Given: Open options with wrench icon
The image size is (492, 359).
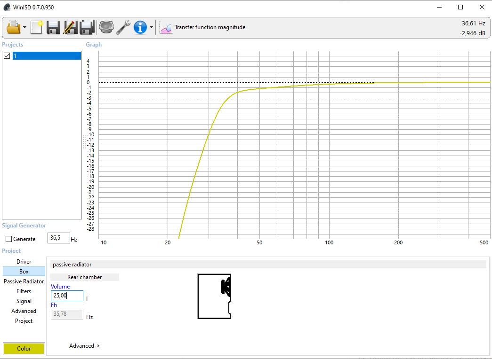Looking at the screenshot, I should click(x=123, y=27).
